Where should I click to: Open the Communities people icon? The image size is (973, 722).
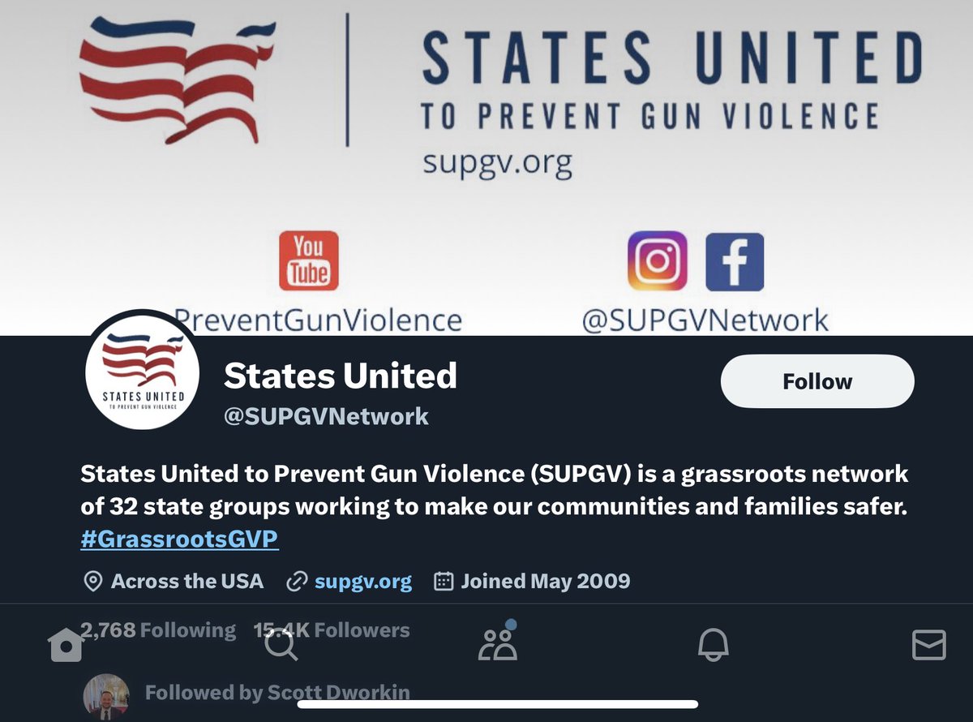[498, 644]
